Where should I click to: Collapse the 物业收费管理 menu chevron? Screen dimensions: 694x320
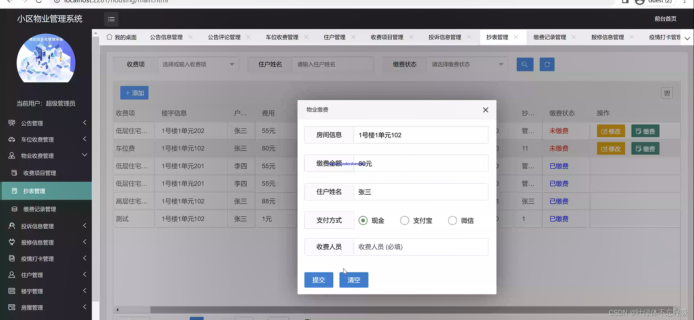tap(85, 155)
